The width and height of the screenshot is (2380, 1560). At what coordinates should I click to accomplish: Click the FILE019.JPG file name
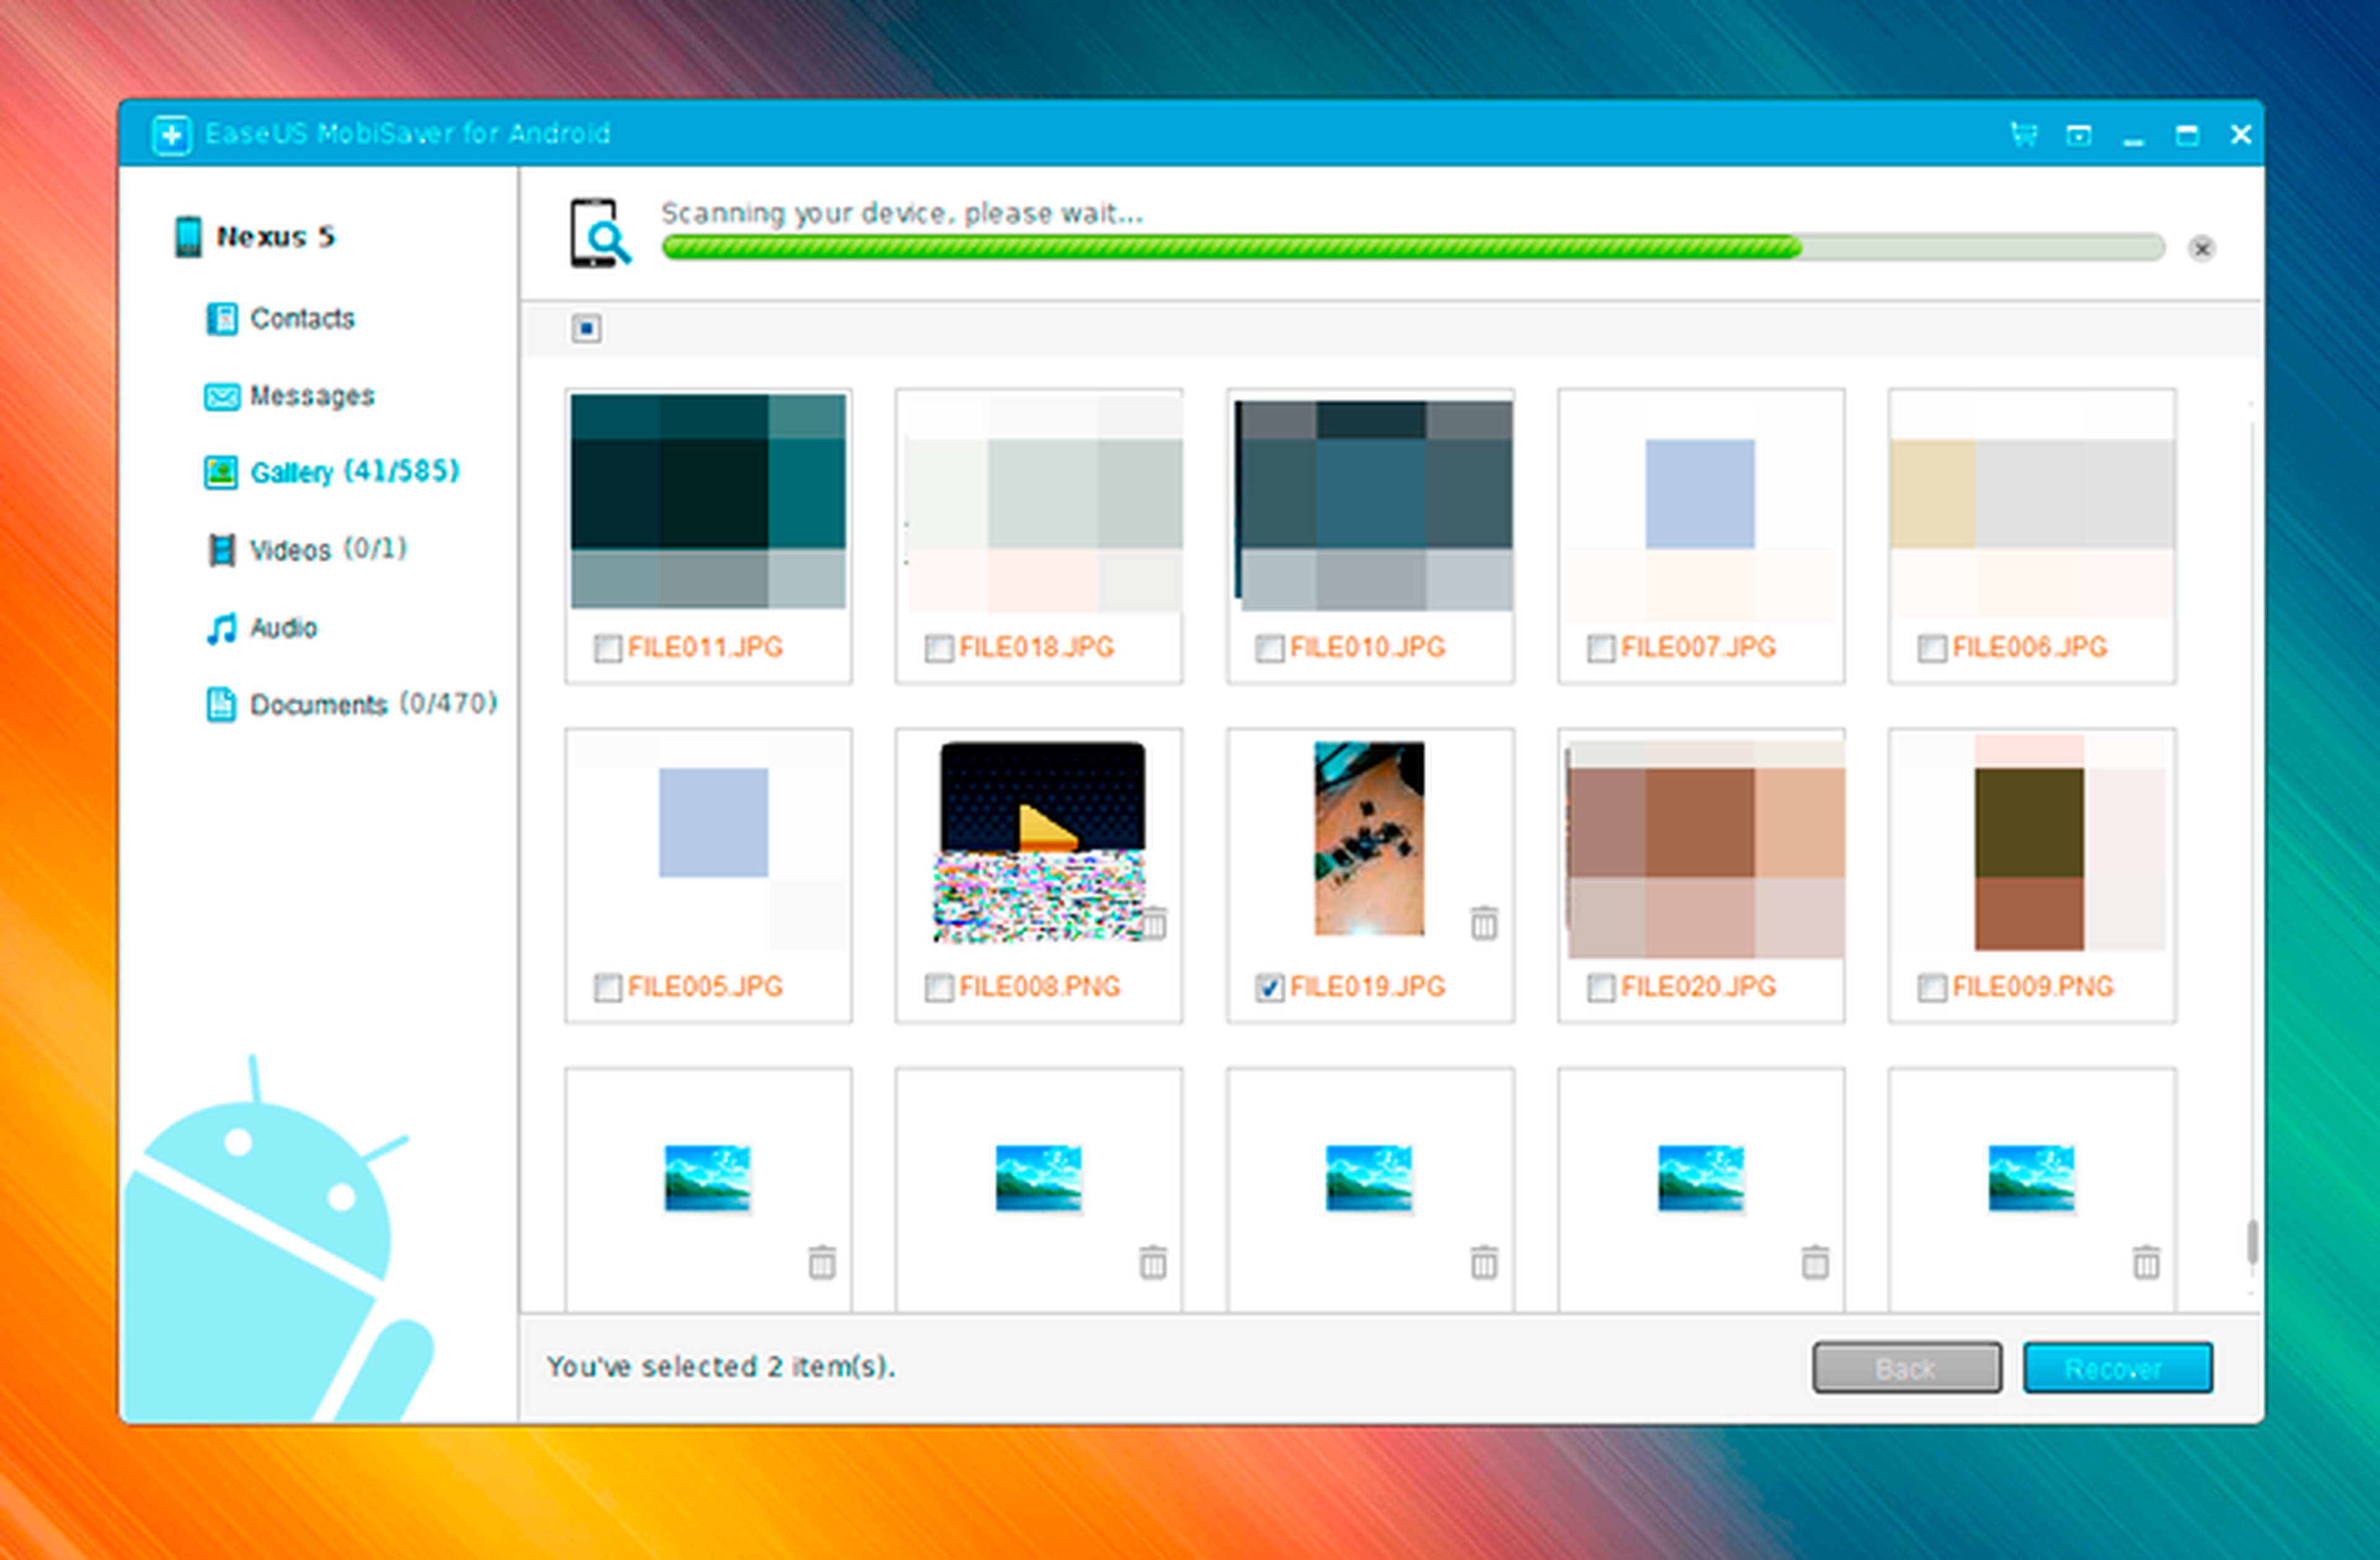coord(1368,988)
